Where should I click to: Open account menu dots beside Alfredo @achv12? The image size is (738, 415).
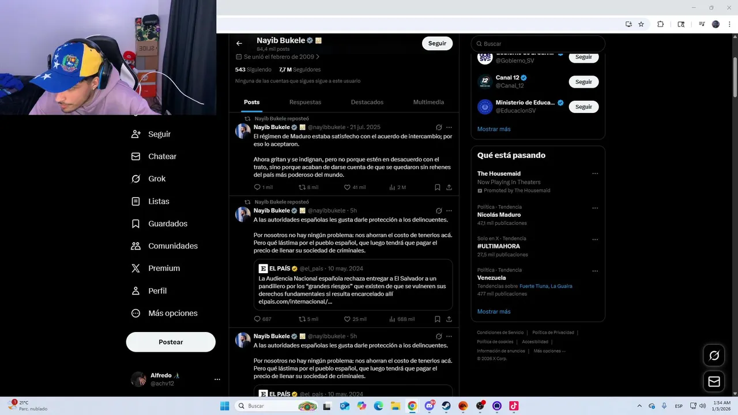click(x=217, y=379)
